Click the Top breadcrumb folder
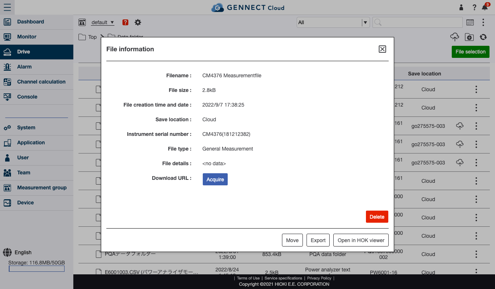Viewport: 495px width, 289px height. click(x=88, y=37)
